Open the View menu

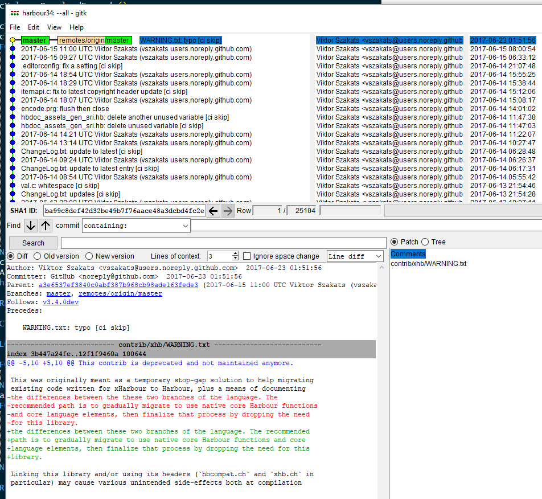[x=55, y=27]
